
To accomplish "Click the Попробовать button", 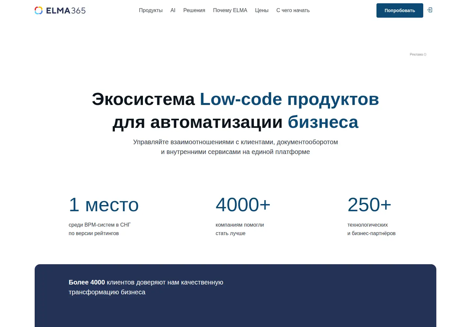I will coord(400,10).
